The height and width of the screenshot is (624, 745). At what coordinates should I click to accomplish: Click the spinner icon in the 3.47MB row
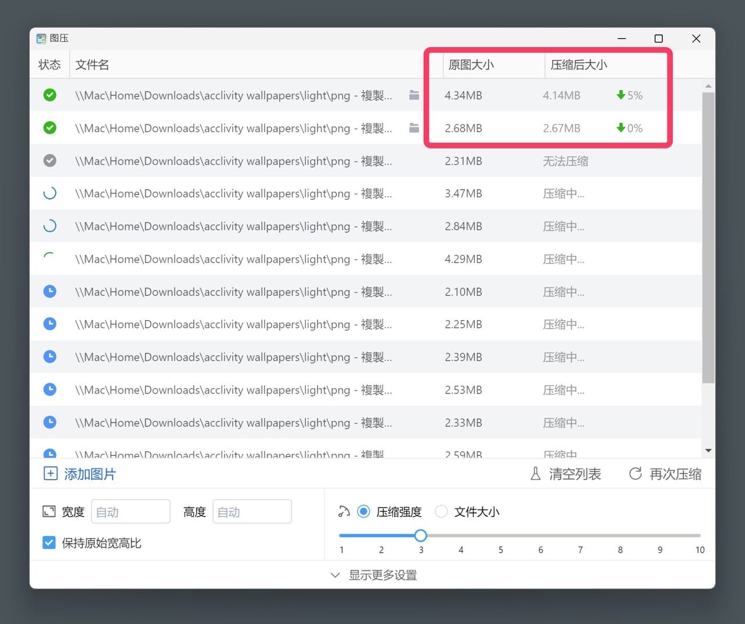(50, 193)
